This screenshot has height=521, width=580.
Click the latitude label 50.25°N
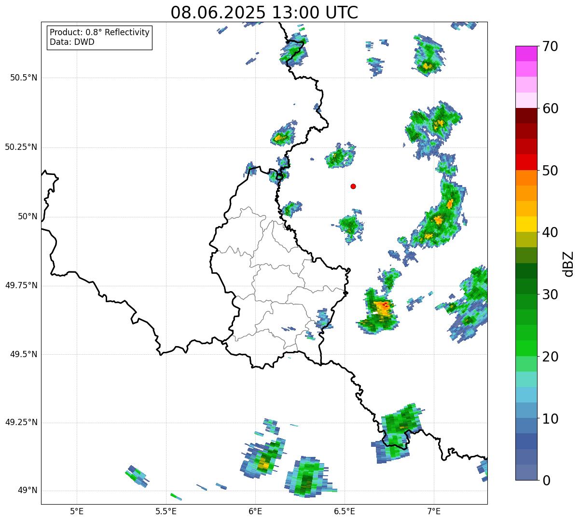(x=21, y=147)
